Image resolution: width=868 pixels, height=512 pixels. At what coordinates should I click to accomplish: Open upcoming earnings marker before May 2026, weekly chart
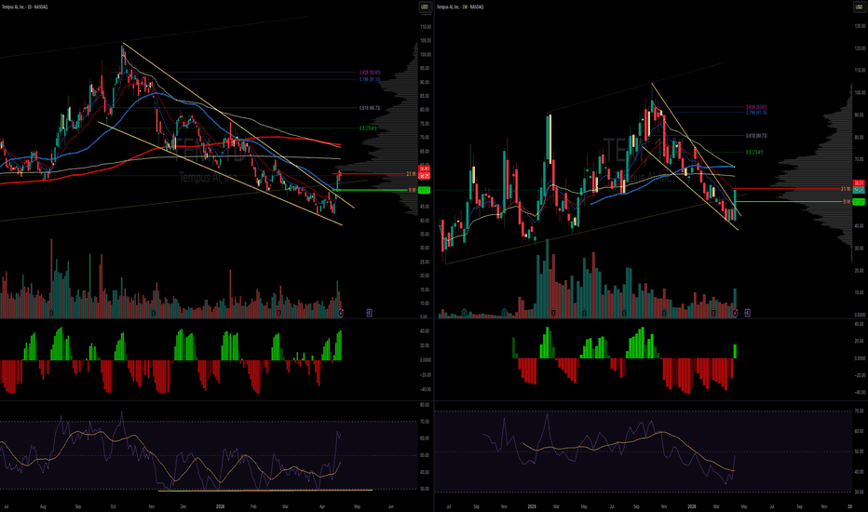pos(735,314)
